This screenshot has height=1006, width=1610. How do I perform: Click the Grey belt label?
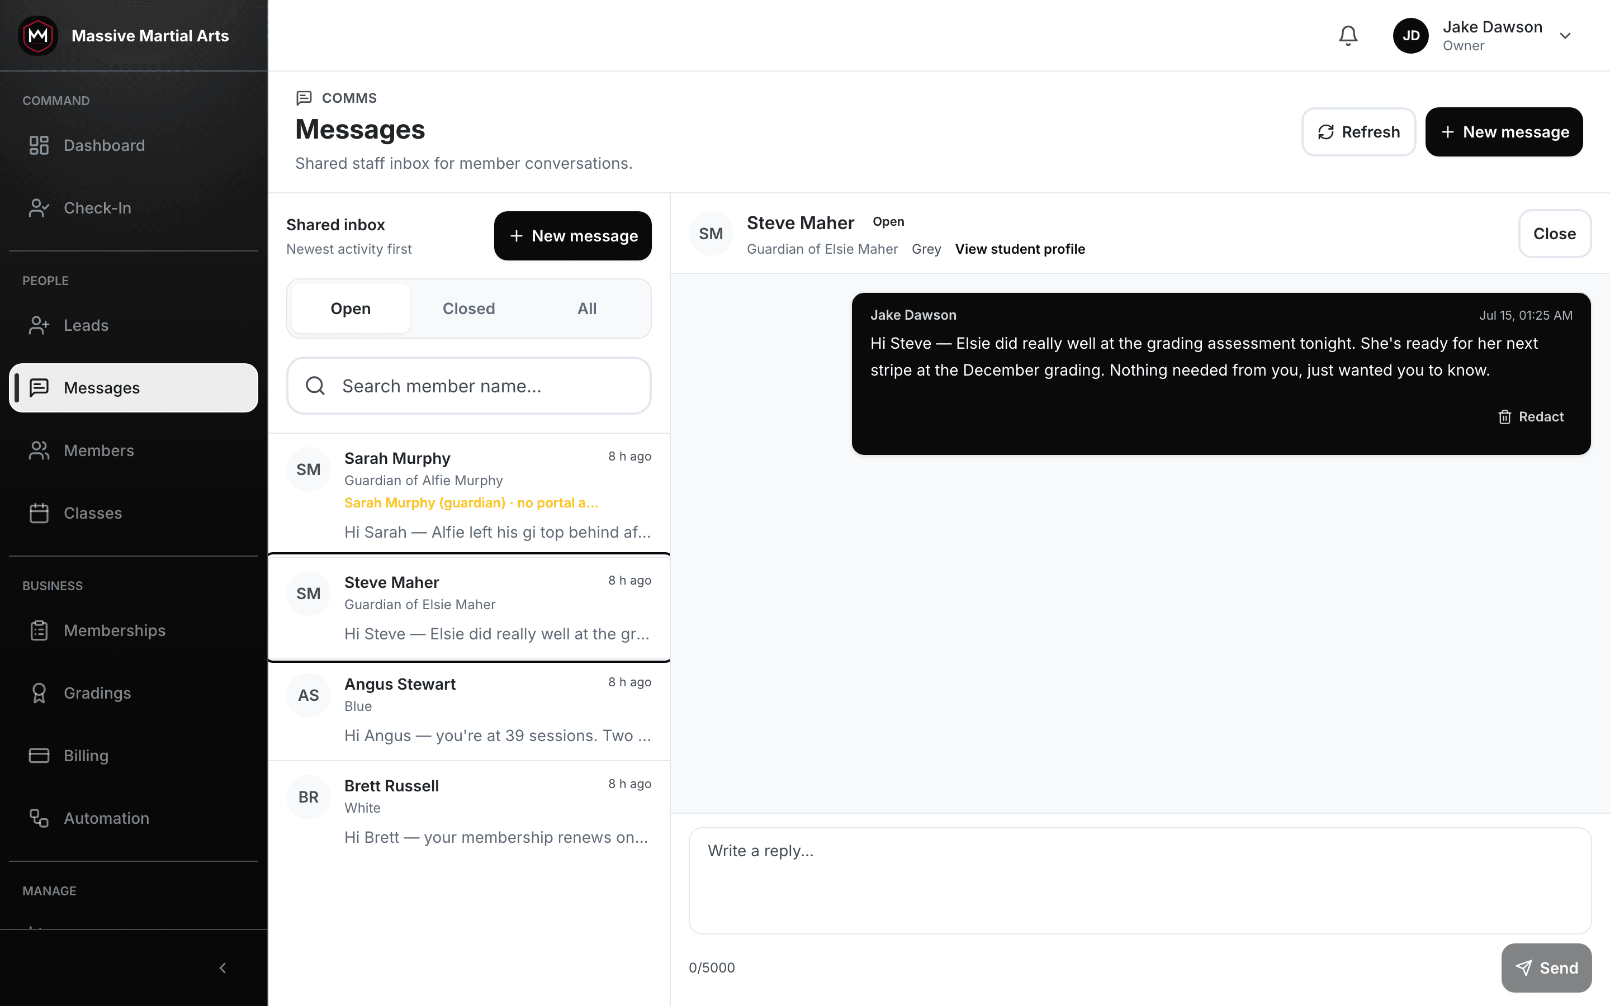coord(926,249)
